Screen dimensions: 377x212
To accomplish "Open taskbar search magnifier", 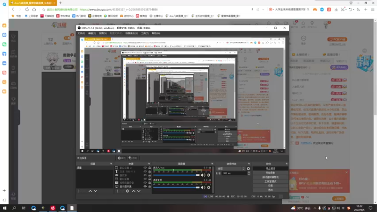I will click(x=14, y=208).
